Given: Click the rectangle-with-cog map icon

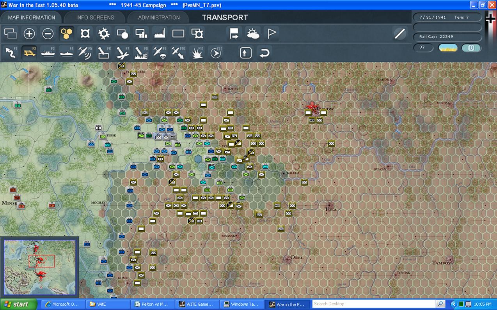Looking at the screenshot, I should [x=197, y=34].
